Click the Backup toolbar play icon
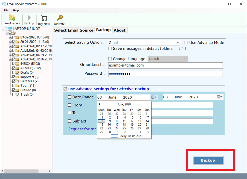Screen dimensions: 247x179 pyautogui.click(x=29, y=18)
